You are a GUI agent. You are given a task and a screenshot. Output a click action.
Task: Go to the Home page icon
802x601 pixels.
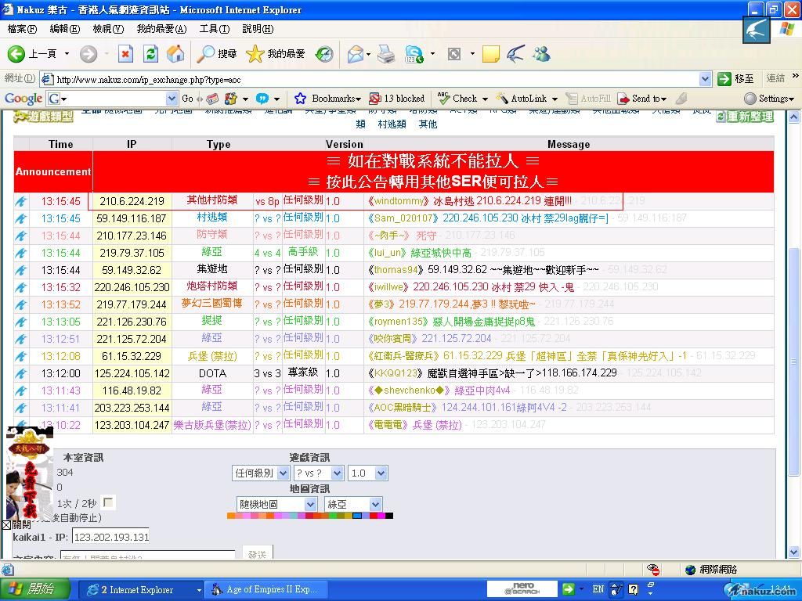click(175, 54)
